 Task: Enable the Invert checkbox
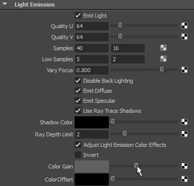pyautogui.click(x=78, y=155)
